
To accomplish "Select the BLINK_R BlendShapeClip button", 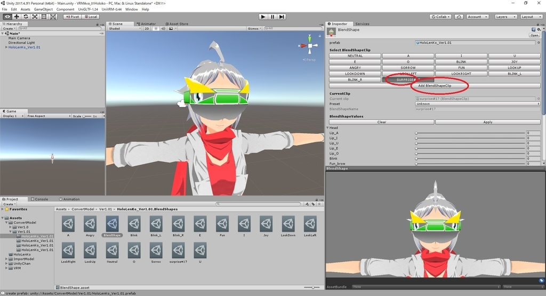I will tap(355, 80).
